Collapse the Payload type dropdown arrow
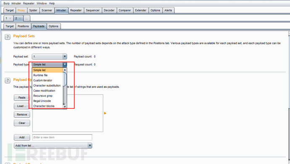Image resolution: width=290 pixels, height=164 pixels. click(65, 64)
